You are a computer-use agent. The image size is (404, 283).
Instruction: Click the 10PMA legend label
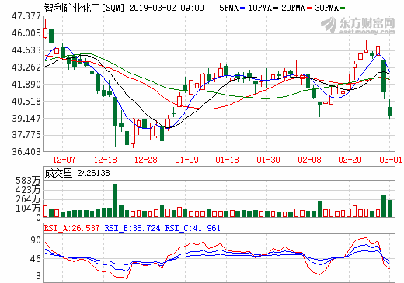click(260, 8)
